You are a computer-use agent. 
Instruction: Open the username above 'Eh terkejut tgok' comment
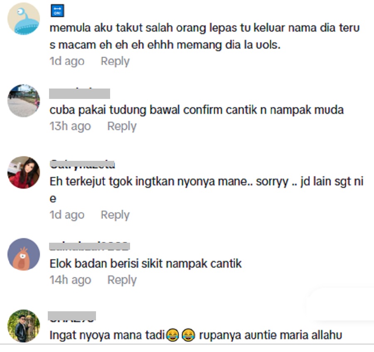(82, 164)
